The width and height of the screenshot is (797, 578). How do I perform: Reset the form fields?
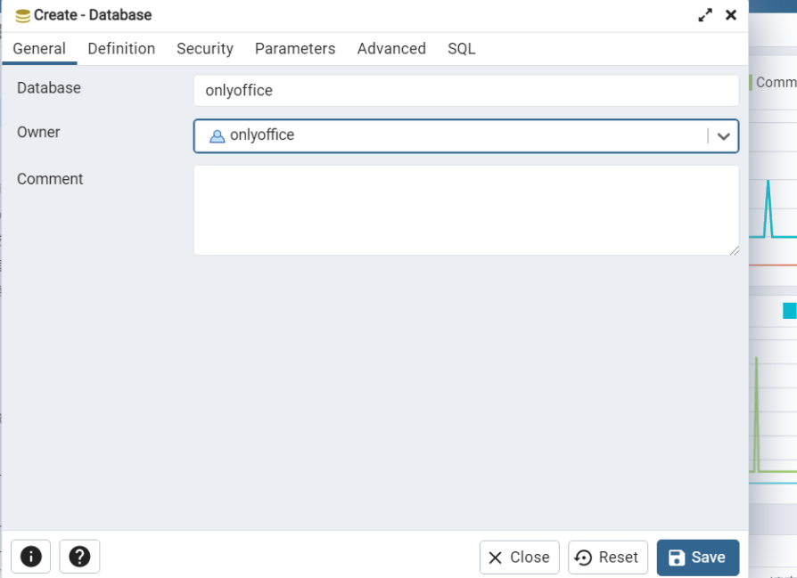point(608,558)
